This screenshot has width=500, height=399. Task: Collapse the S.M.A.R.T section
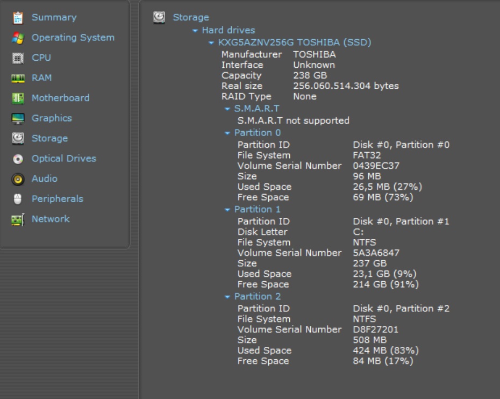[x=227, y=109]
